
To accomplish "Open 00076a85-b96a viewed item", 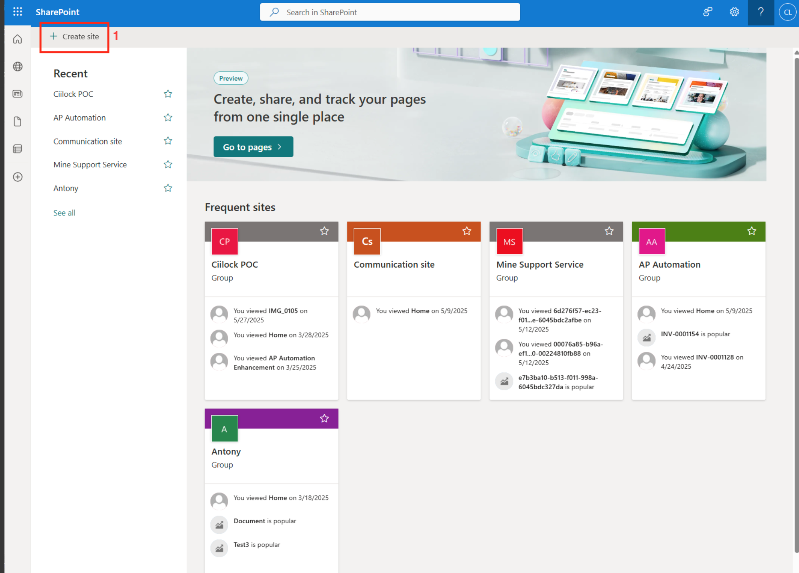I will pos(561,354).
